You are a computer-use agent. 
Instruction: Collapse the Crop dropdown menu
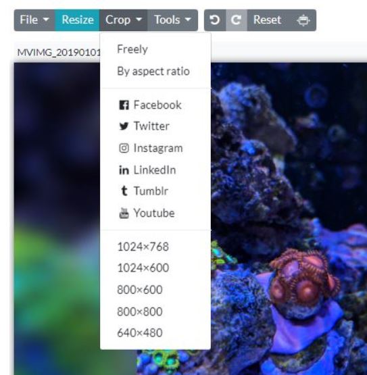124,20
